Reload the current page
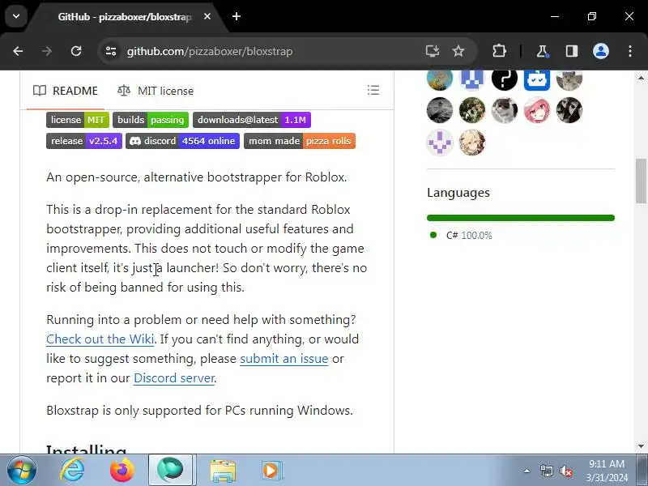 [76, 51]
